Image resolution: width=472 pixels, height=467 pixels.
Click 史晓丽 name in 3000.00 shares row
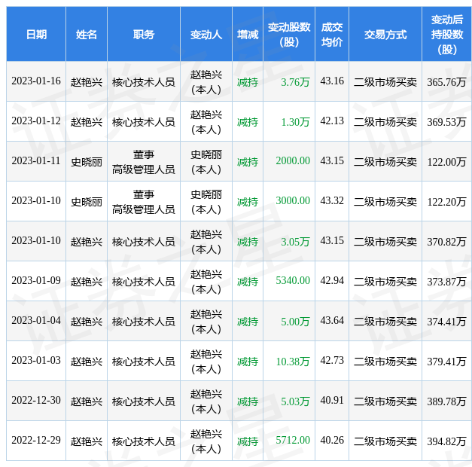pyautogui.click(x=87, y=202)
